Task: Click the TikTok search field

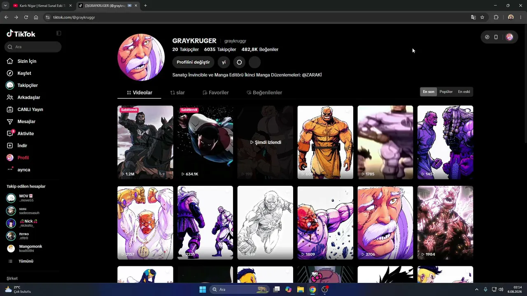Action: 33,47
